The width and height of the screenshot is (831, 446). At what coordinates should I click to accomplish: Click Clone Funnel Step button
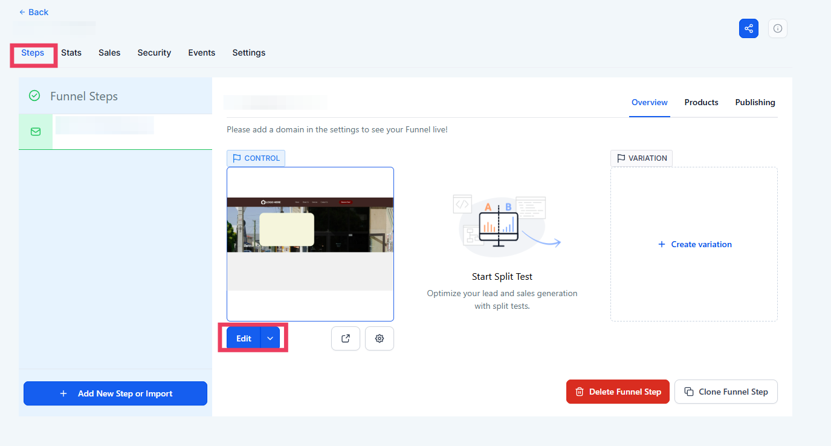point(726,392)
